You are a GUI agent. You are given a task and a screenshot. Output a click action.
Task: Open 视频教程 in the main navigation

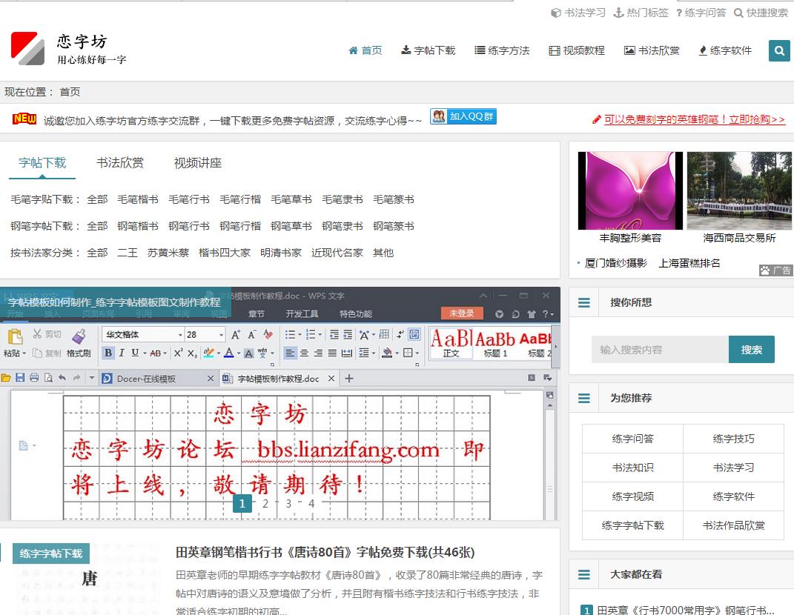[577, 50]
